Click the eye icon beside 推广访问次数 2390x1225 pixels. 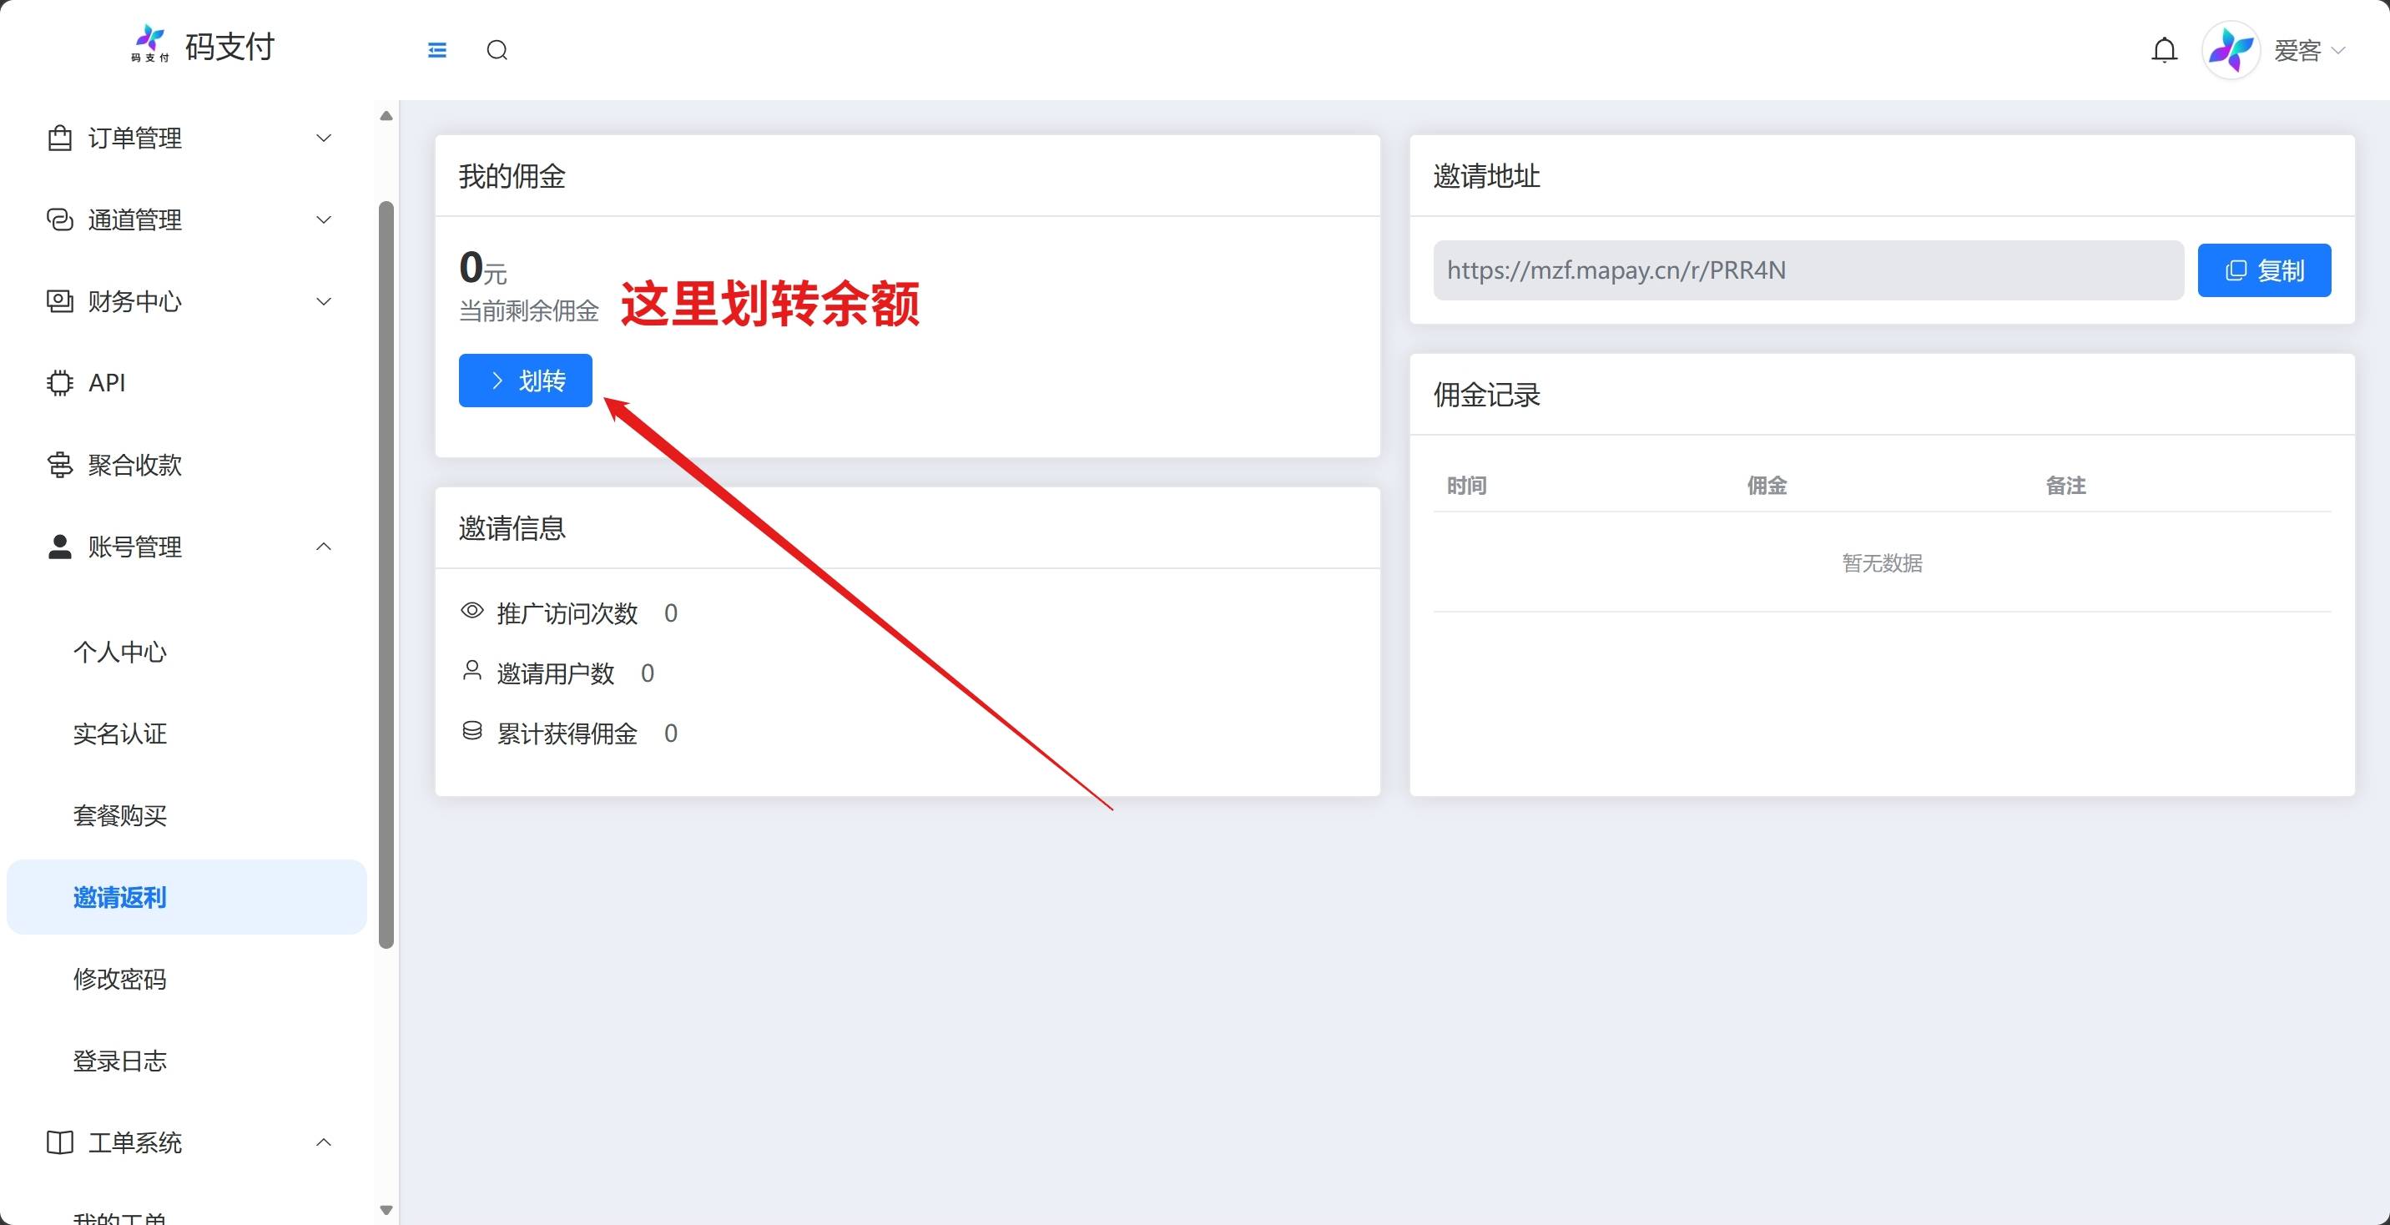(472, 611)
